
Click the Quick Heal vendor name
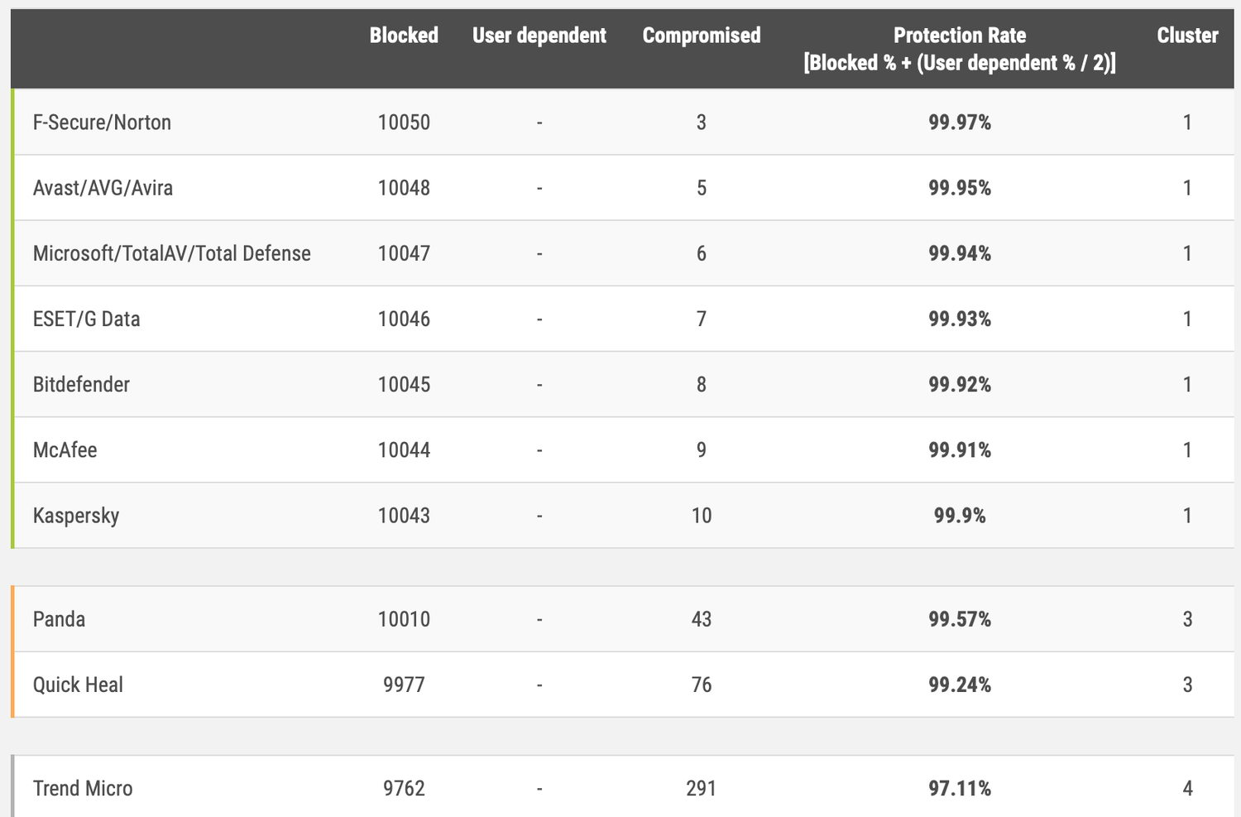(x=78, y=685)
